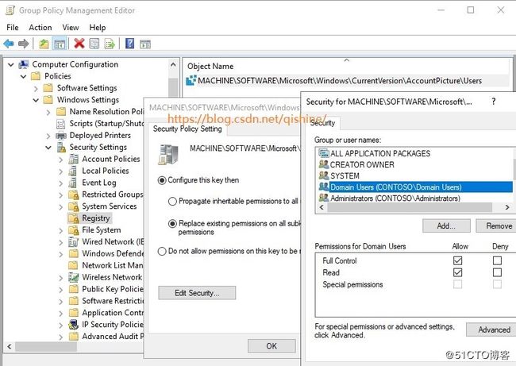The height and width of the screenshot is (366, 516).
Task: Select SYSTEM in group or user names
Action: 345,175
